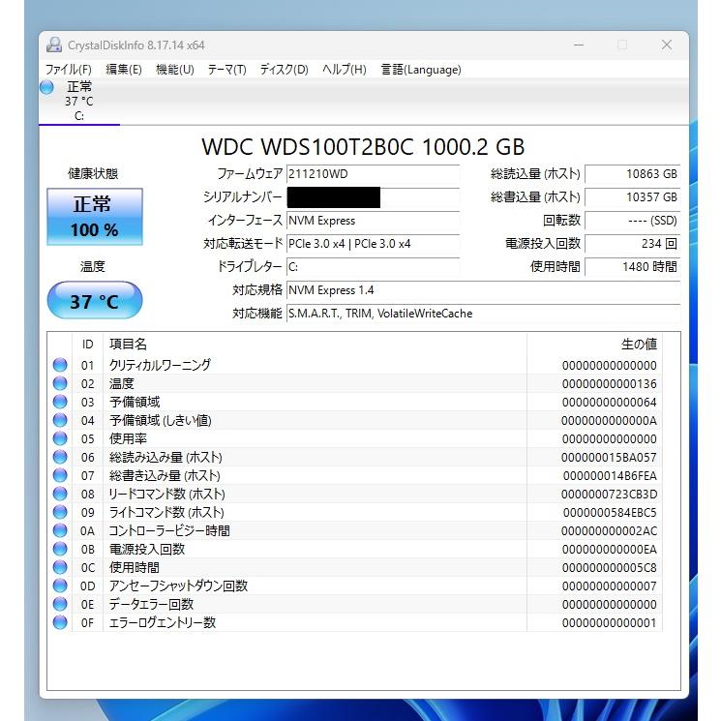The height and width of the screenshot is (721, 721).
Task: Open the 言語(Language) menu
Action: [421, 70]
